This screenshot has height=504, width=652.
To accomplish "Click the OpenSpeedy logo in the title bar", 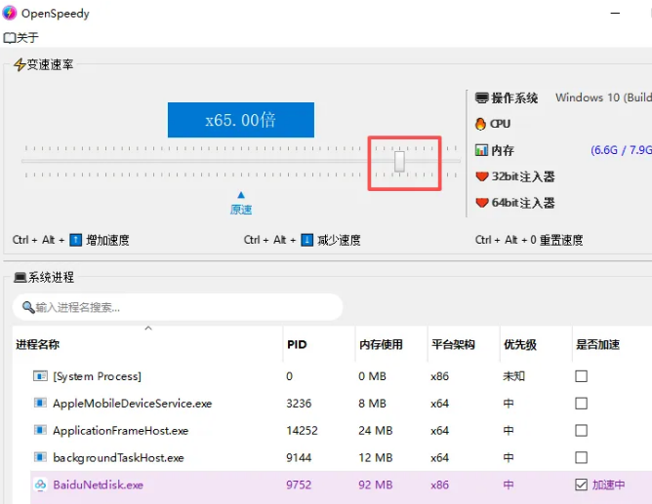I will click(10, 13).
